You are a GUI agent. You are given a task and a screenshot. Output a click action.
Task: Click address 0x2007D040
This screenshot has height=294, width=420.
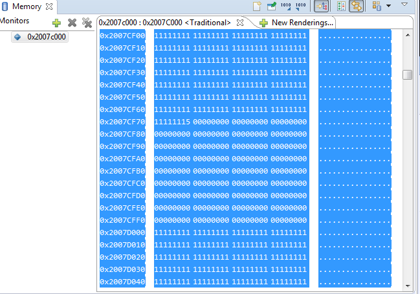pos(123,282)
